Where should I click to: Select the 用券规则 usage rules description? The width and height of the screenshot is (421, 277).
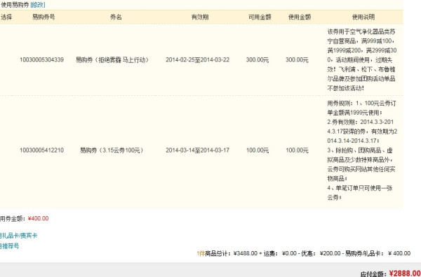point(362,150)
